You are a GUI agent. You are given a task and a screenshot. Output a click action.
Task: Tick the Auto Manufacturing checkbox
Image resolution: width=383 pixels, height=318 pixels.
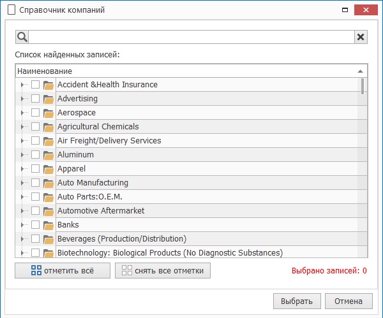(35, 183)
